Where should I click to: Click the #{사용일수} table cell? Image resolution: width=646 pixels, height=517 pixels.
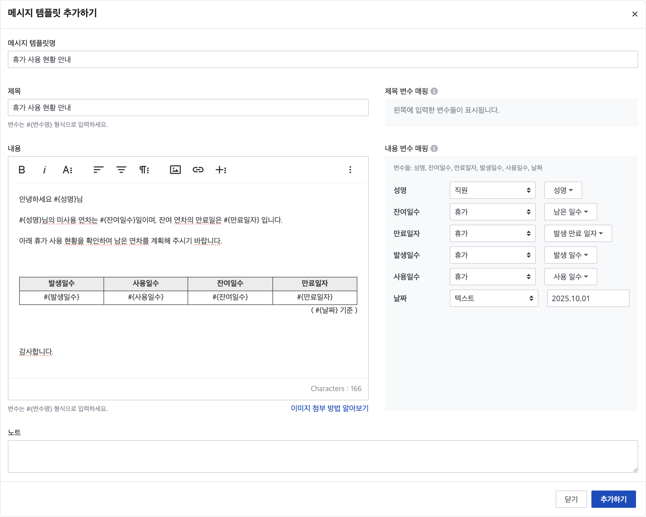[x=146, y=297]
